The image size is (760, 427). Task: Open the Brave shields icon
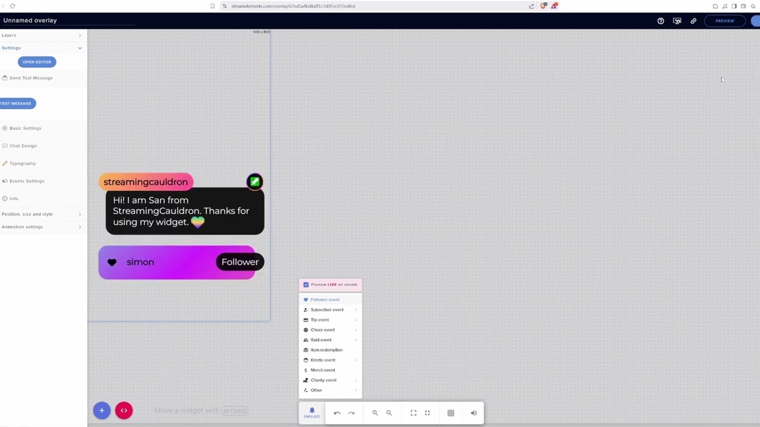coord(543,6)
